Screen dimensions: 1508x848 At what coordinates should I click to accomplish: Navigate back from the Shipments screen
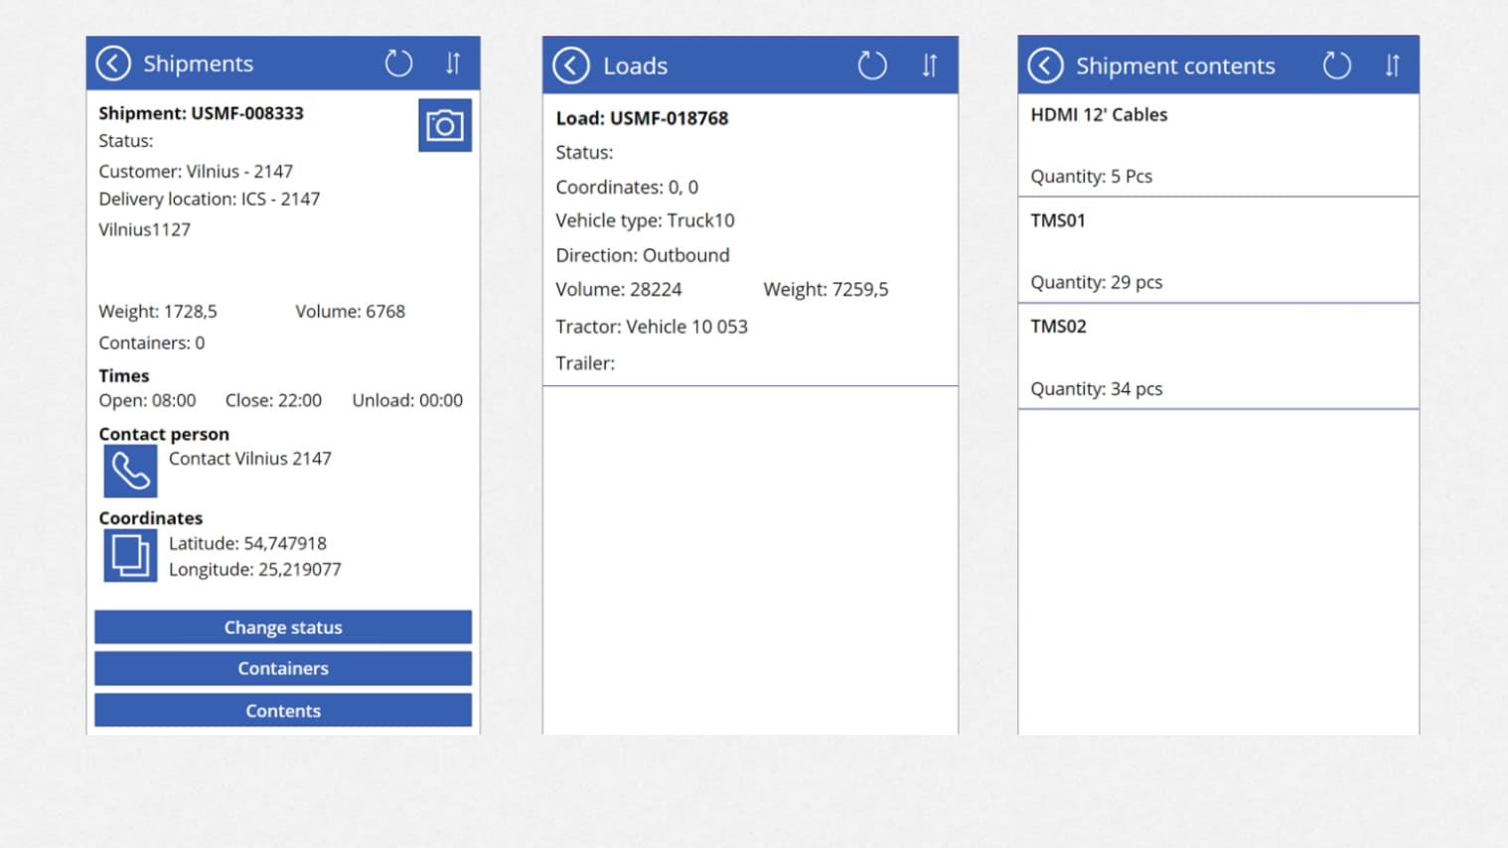click(x=113, y=63)
